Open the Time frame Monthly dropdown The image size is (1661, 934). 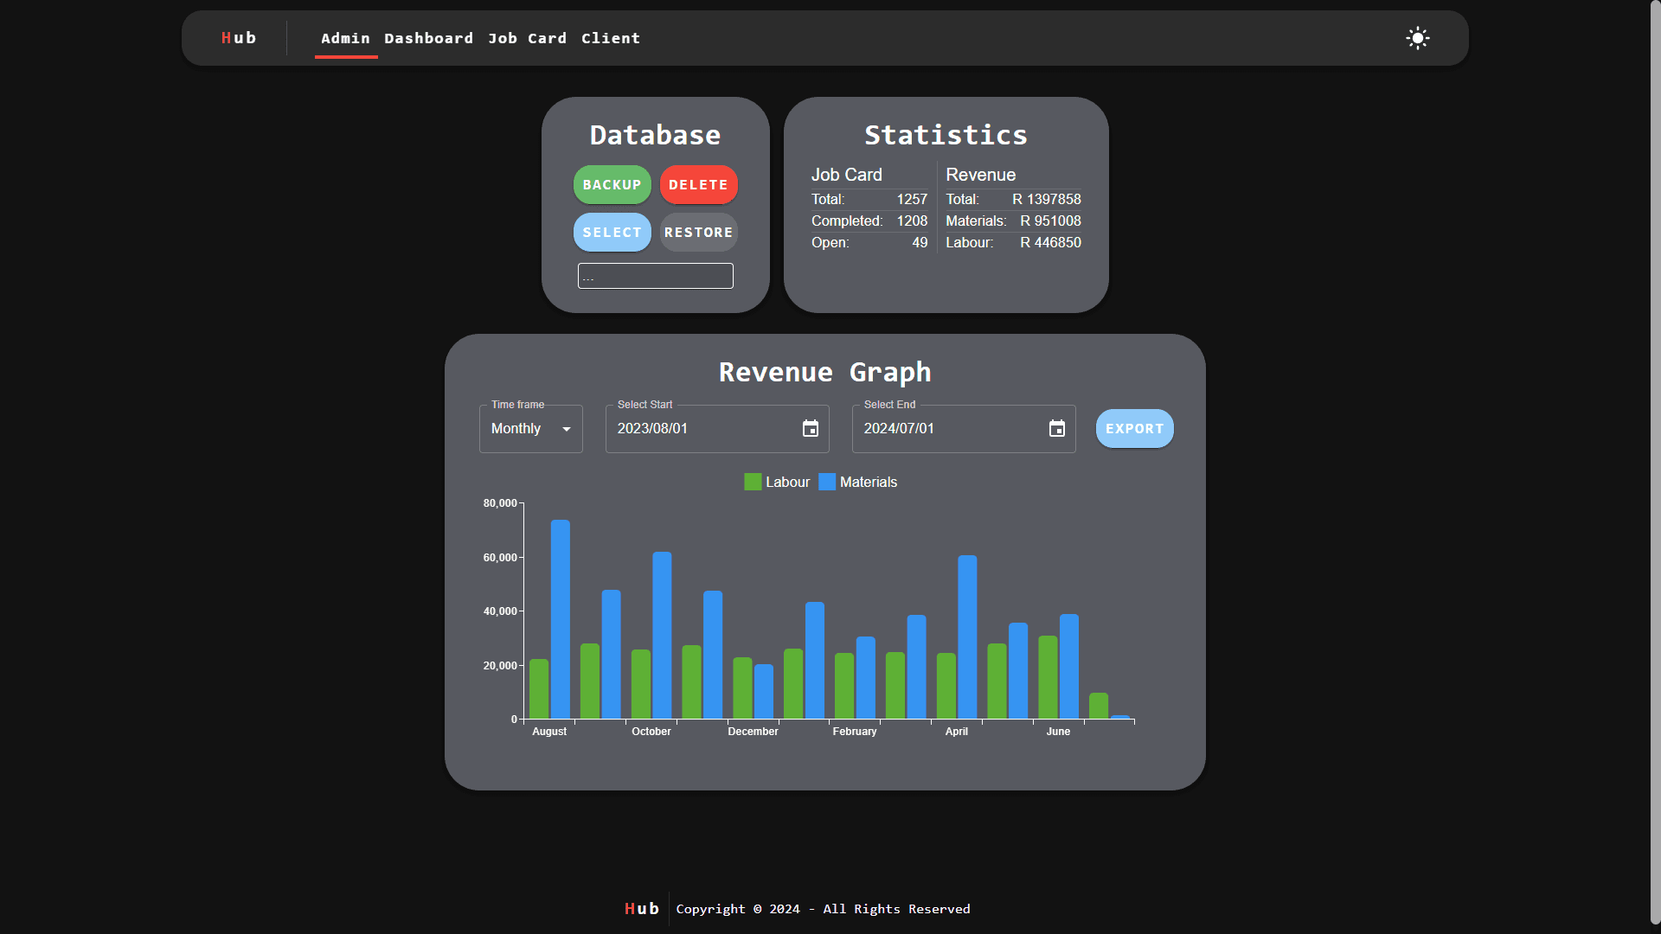[x=529, y=428]
